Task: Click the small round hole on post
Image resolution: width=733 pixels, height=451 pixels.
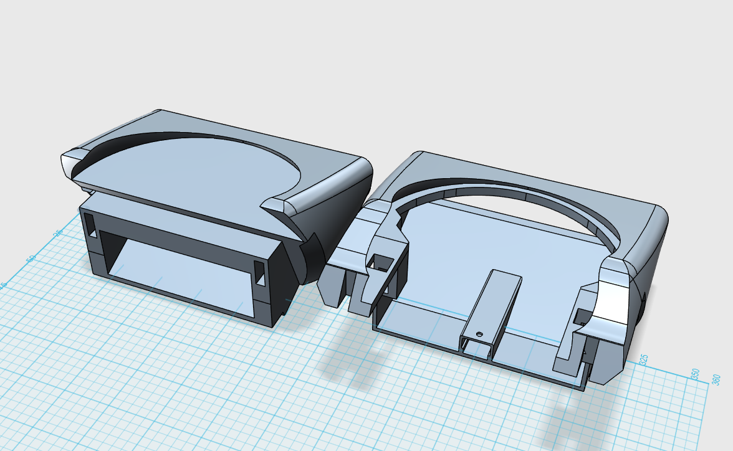Action: point(479,334)
